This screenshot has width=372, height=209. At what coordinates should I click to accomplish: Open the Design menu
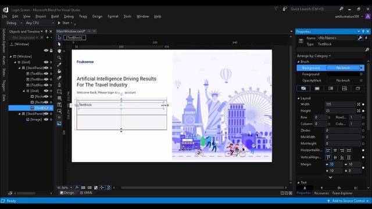[97, 16]
